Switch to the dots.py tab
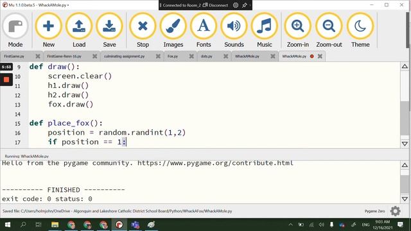This screenshot has width=411, height=231. [207, 56]
